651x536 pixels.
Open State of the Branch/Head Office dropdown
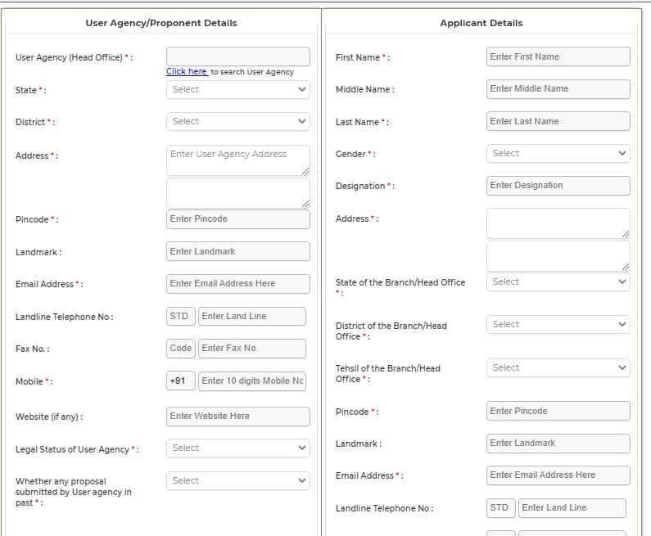558,282
